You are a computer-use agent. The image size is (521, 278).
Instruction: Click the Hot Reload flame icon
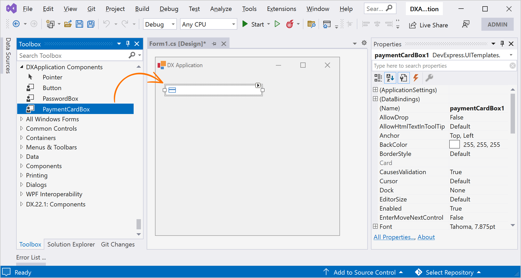point(290,24)
